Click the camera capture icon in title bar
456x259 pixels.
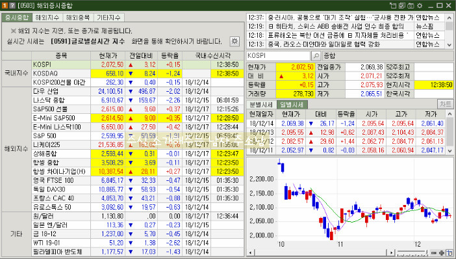click(411, 5)
